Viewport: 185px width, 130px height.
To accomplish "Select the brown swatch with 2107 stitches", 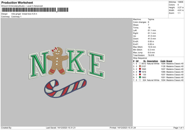I will [140, 66].
